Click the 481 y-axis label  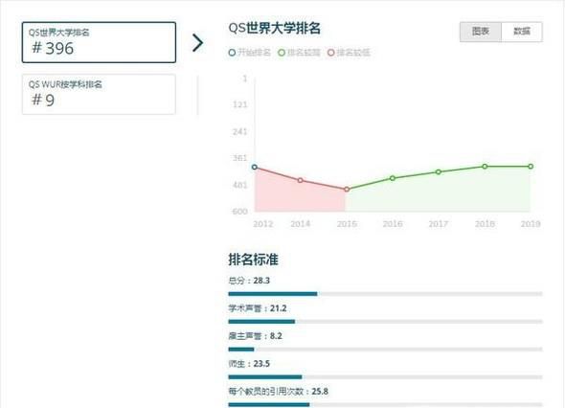point(240,185)
